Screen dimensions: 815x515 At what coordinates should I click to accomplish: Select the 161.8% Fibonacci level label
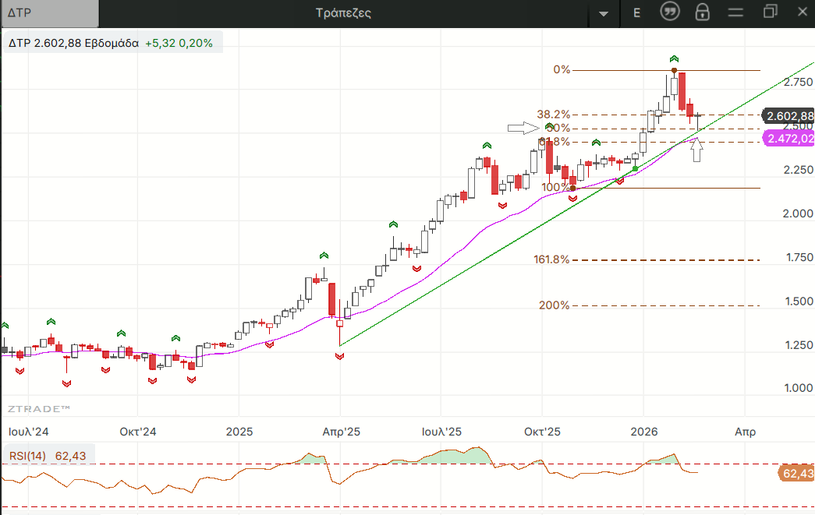point(551,259)
